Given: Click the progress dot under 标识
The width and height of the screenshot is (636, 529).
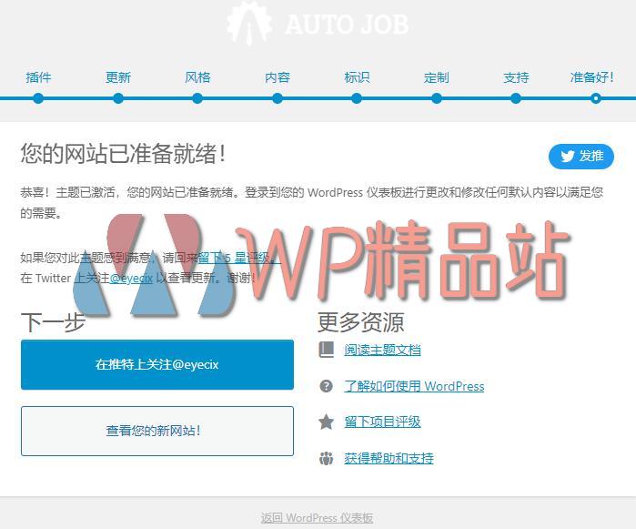Looking at the screenshot, I should pyautogui.click(x=357, y=98).
